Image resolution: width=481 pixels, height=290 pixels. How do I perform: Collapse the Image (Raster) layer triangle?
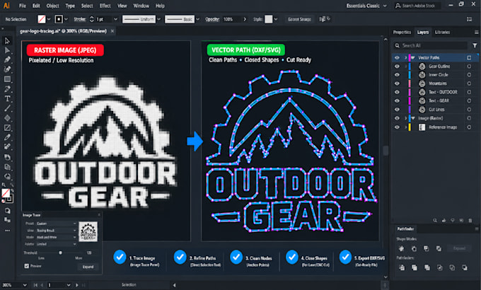[413, 118]
